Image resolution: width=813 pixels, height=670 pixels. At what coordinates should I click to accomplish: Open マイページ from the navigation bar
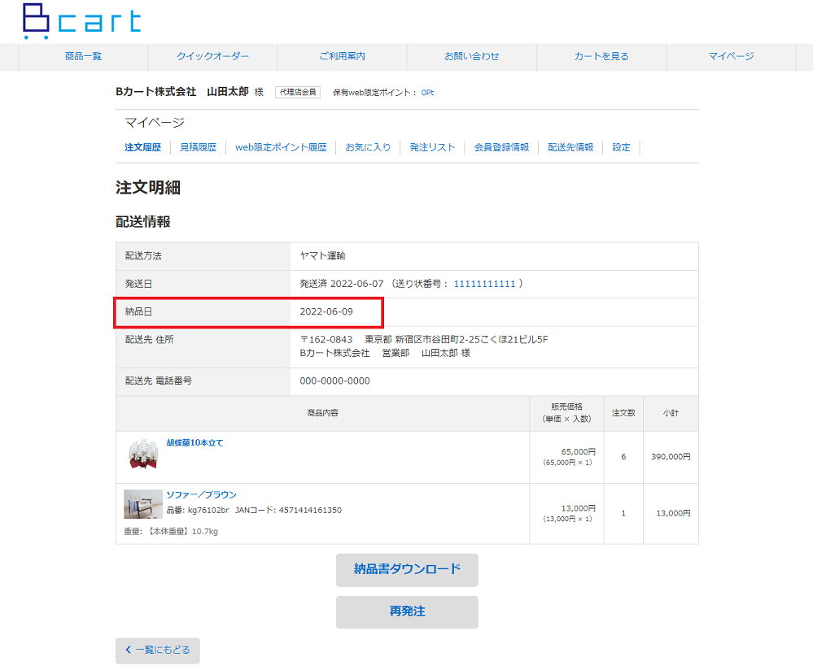coord(731,56)
